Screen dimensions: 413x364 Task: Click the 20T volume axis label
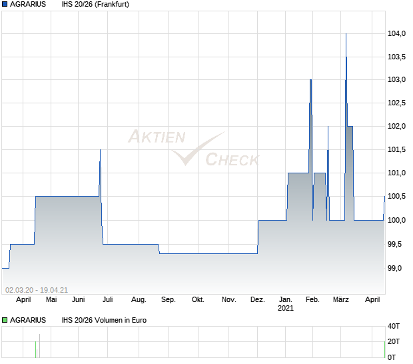click(394, 341)
